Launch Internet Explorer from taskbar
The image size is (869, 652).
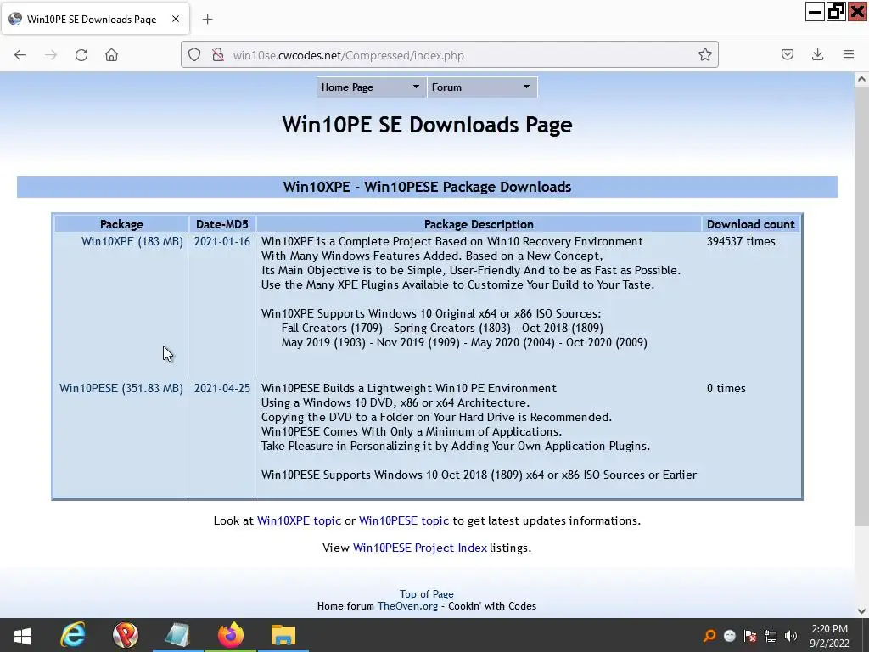pos(73,635)
